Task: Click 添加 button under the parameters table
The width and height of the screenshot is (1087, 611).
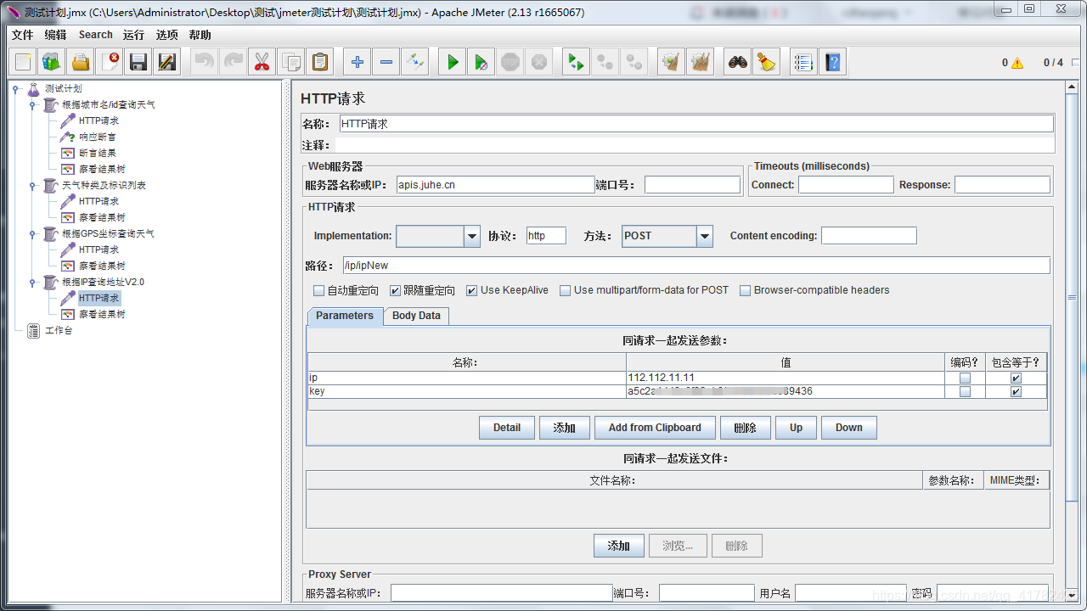Action: coord(565,428)
